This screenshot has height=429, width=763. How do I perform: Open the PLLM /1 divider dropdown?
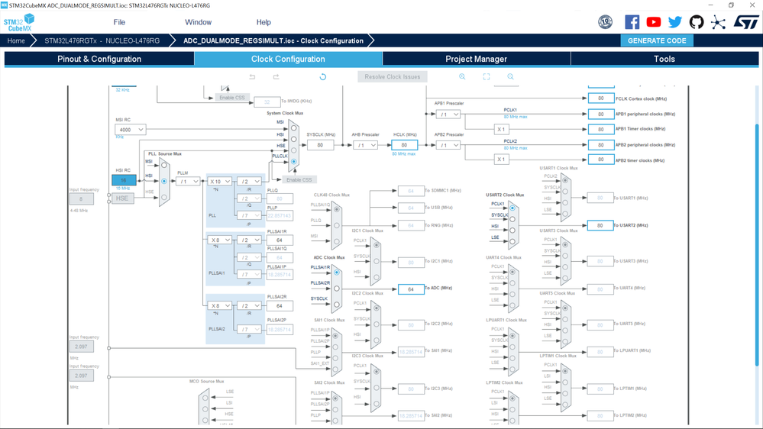187,182
